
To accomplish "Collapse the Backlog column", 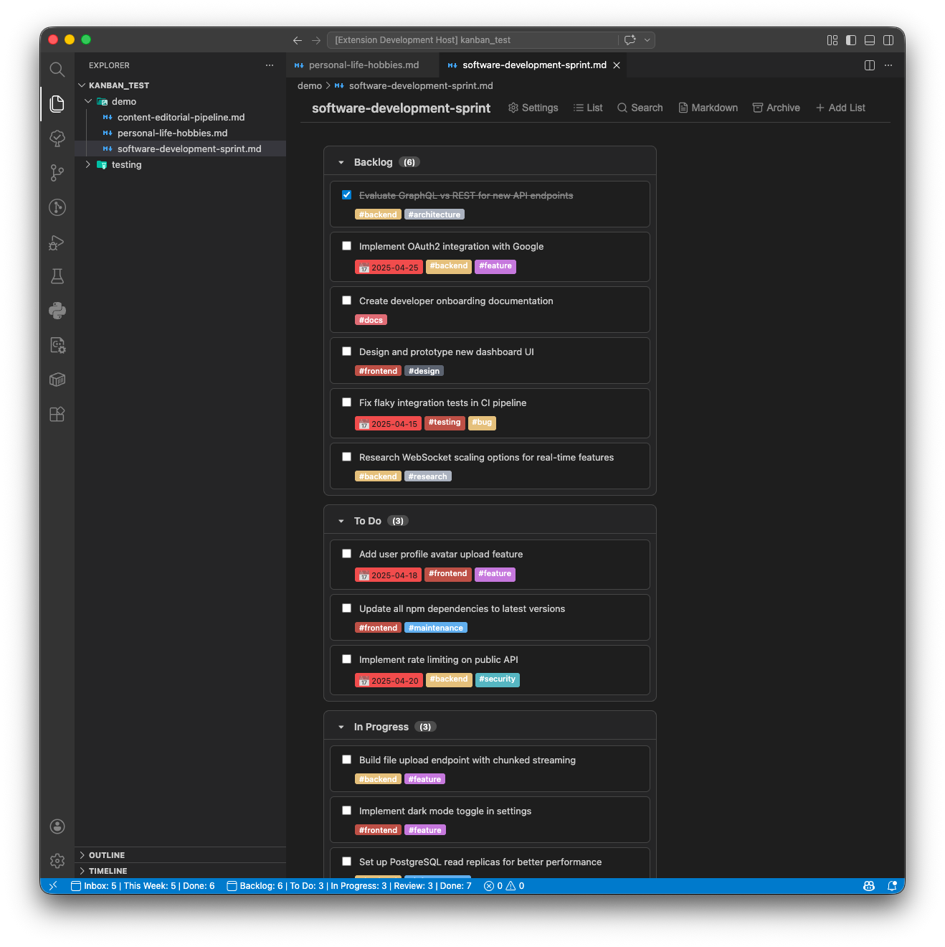I will pos(341,162).
